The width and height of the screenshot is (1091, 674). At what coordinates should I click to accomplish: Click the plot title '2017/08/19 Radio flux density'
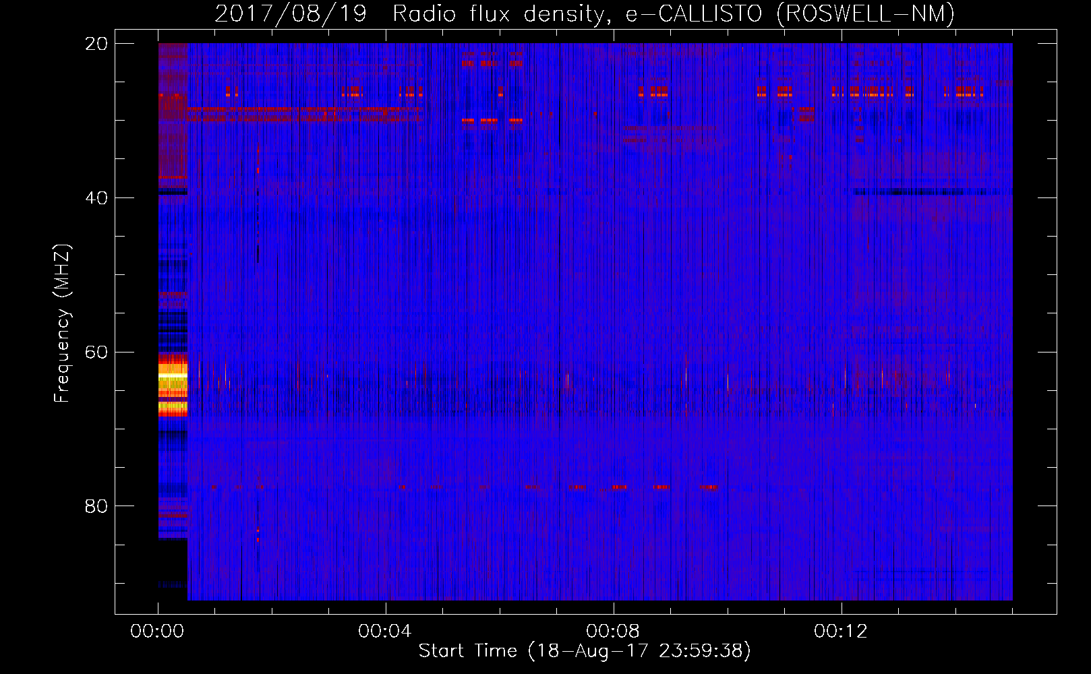click(584, 13)
